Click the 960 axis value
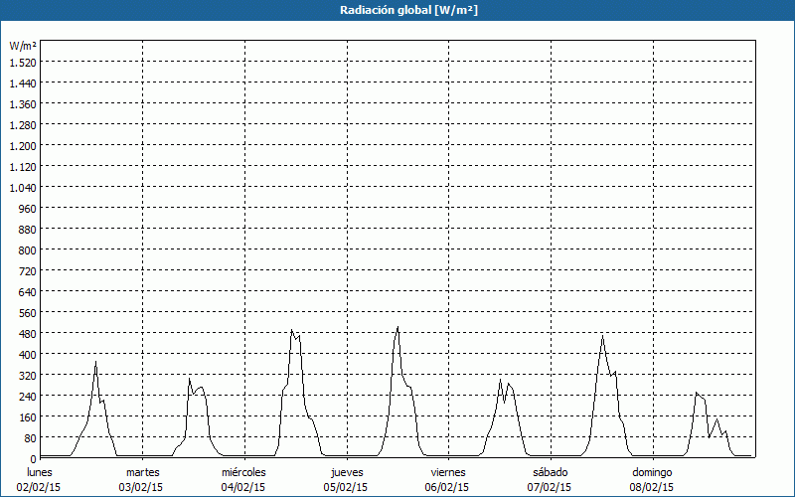 coord(28,209)
